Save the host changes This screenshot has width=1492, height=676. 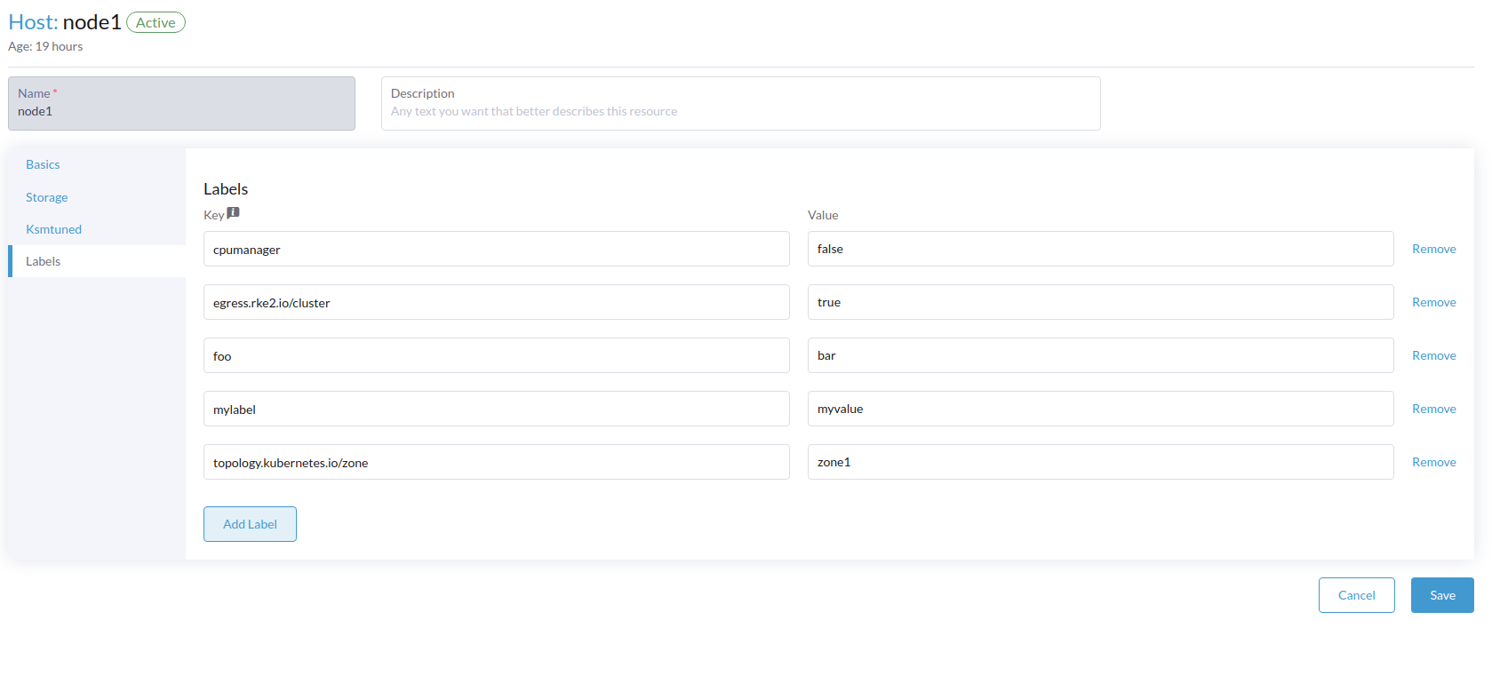pyautogui.click(x=1442, y=595)
